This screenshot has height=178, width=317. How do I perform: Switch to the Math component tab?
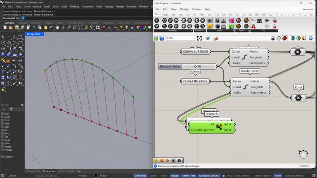point(165,14)
